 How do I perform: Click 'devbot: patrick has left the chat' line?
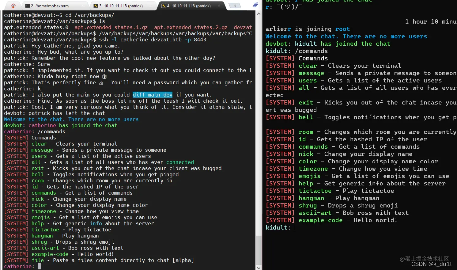[x=55, y=113]
